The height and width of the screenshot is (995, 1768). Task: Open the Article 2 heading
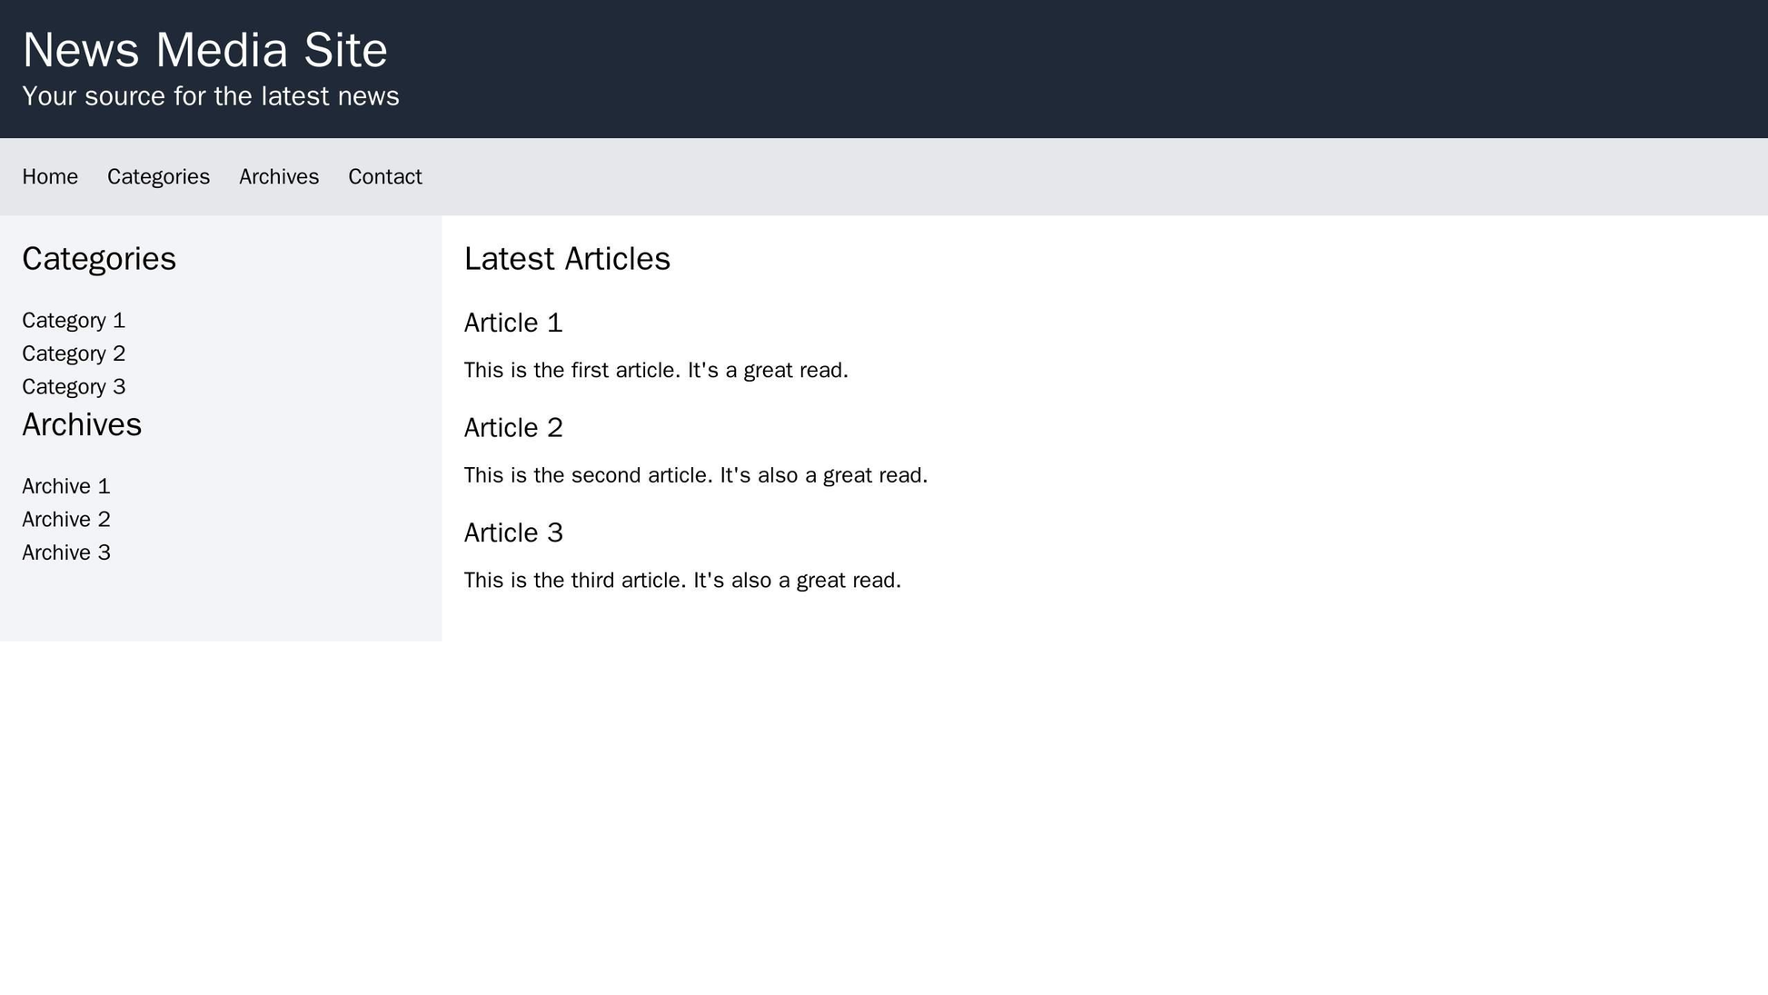click(x=513, y=427)
